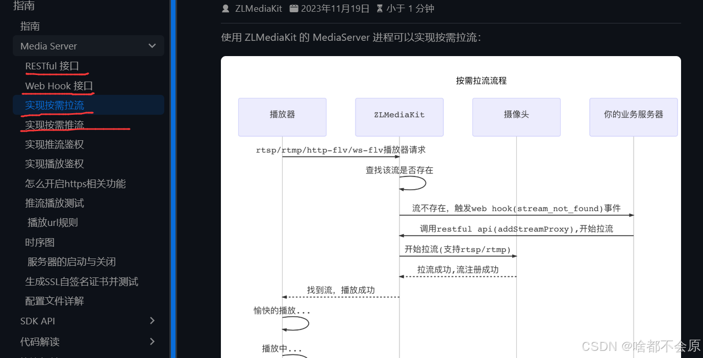Open the 实现播放鉴权 page

click(x=54, y=164)
